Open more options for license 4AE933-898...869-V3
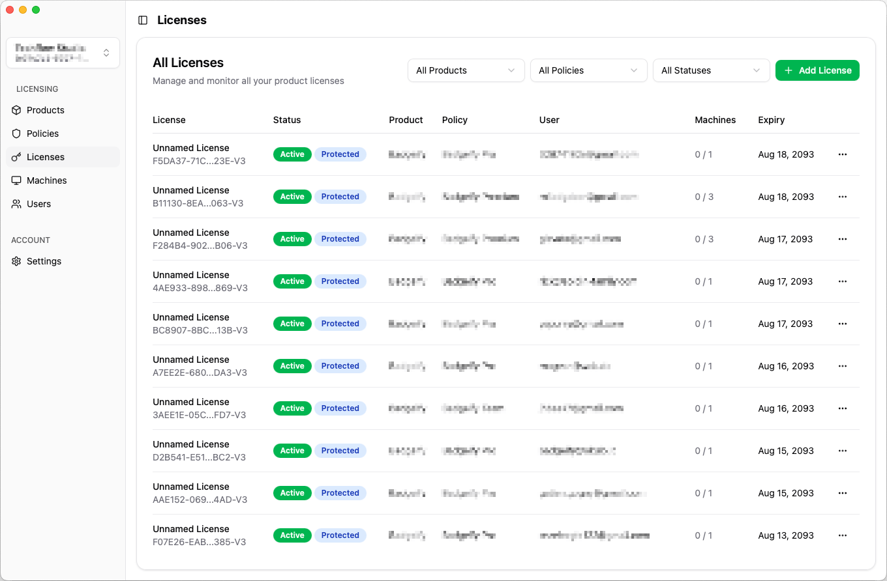Image resolution: width=887 pixels, height=581 pixels. (x=843, y=281)
